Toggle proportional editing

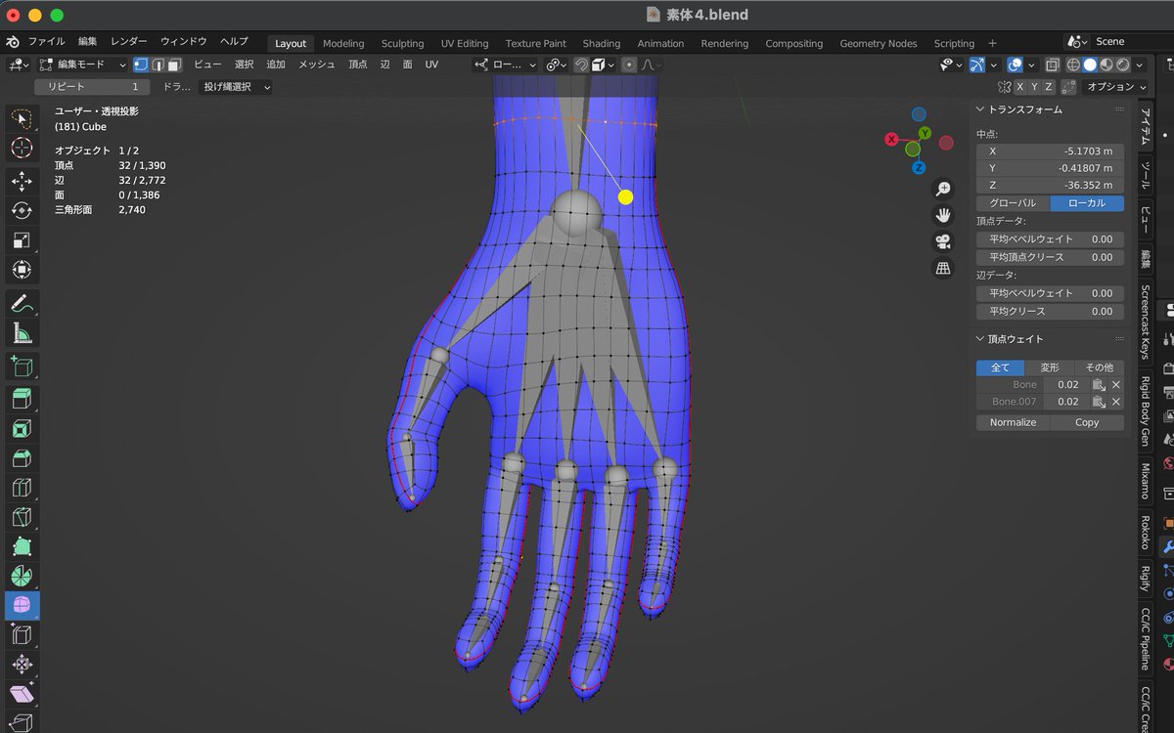pos(628,65)
